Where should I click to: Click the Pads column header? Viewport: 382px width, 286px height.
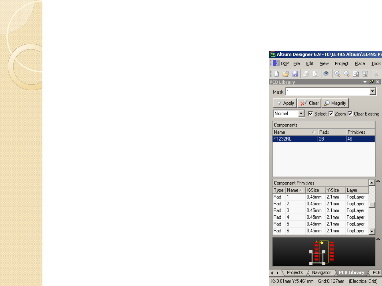(332, 132)
